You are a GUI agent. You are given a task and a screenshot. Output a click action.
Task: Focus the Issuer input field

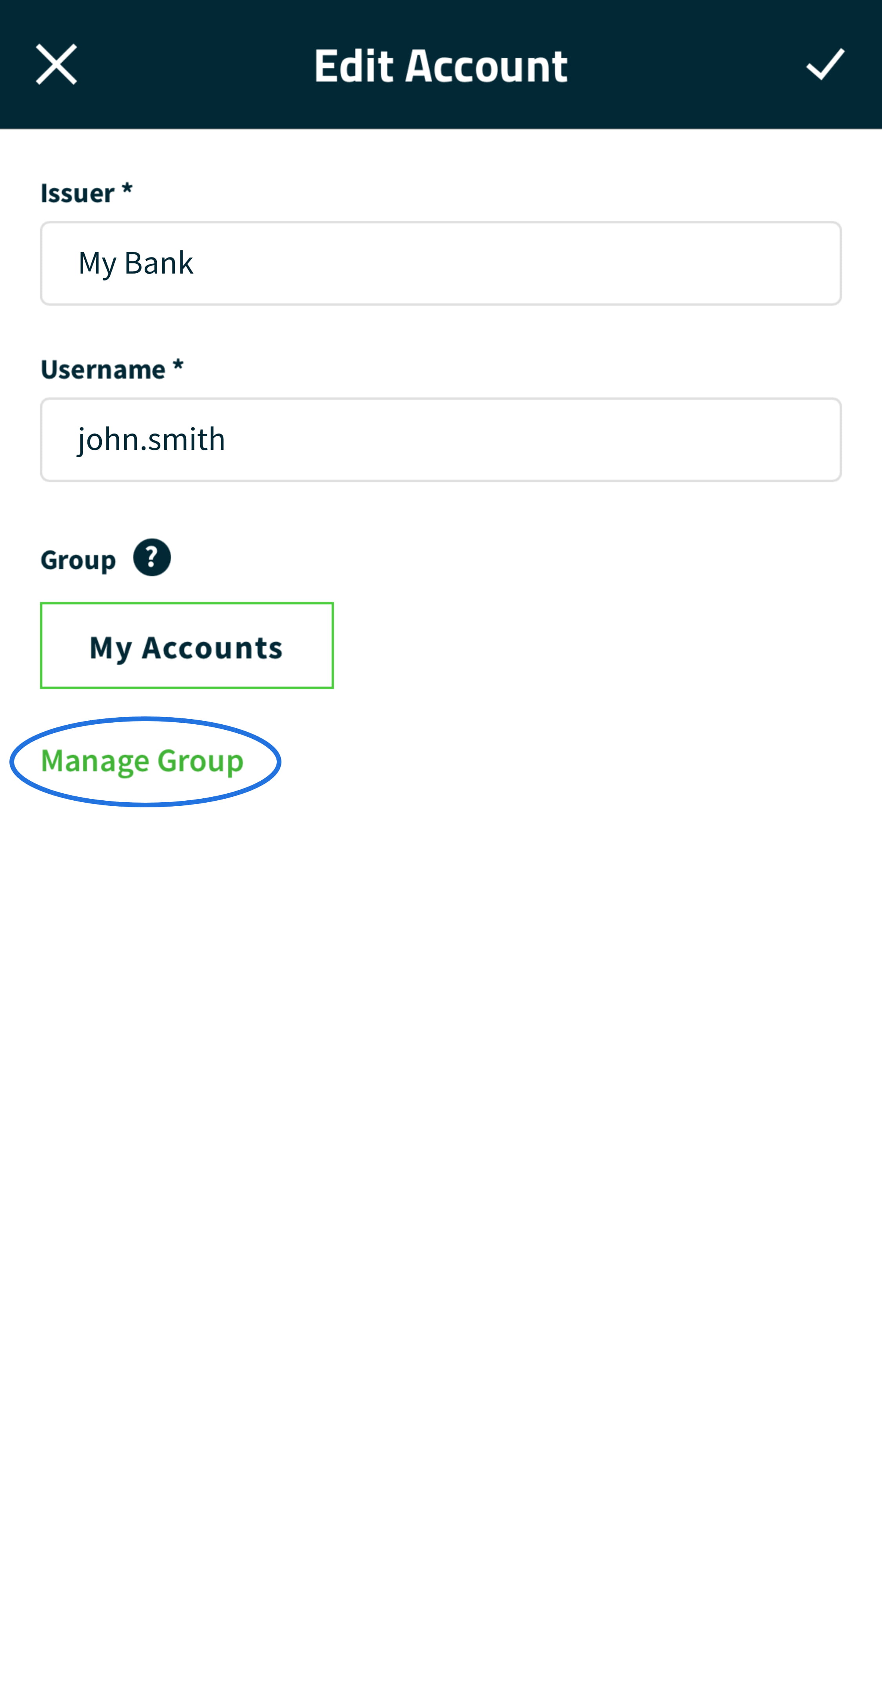[441, 263]
